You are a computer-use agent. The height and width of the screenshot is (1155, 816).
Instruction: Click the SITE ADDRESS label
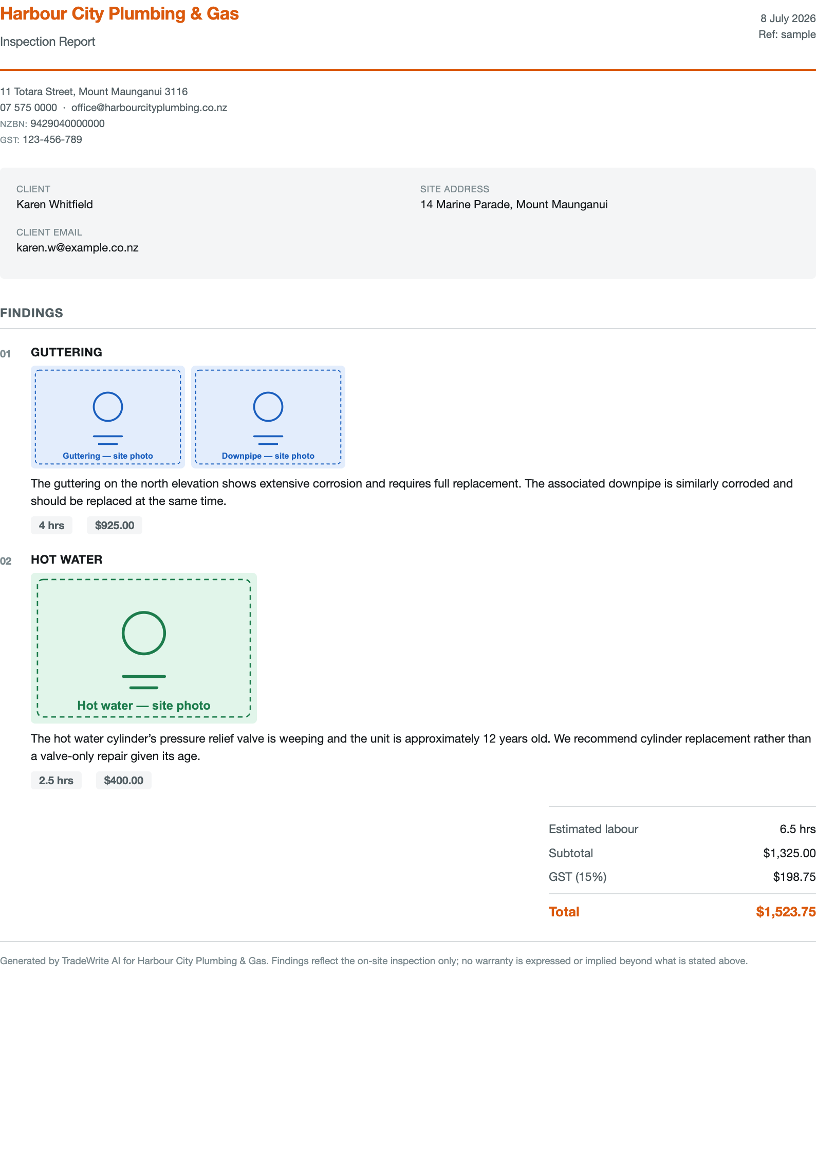tap(455, 189)
